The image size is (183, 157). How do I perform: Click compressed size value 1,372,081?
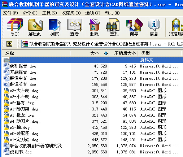tap(126, 152)
